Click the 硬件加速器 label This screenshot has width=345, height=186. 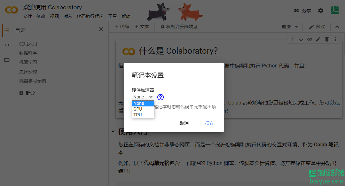tap(143, 90)
